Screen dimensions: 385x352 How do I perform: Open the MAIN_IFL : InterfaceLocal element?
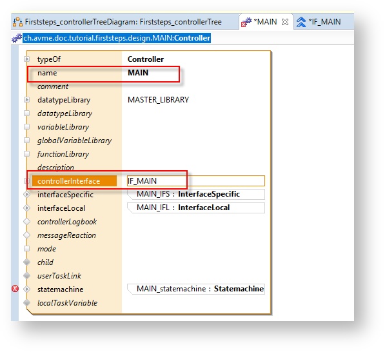[x=196, y=208]
